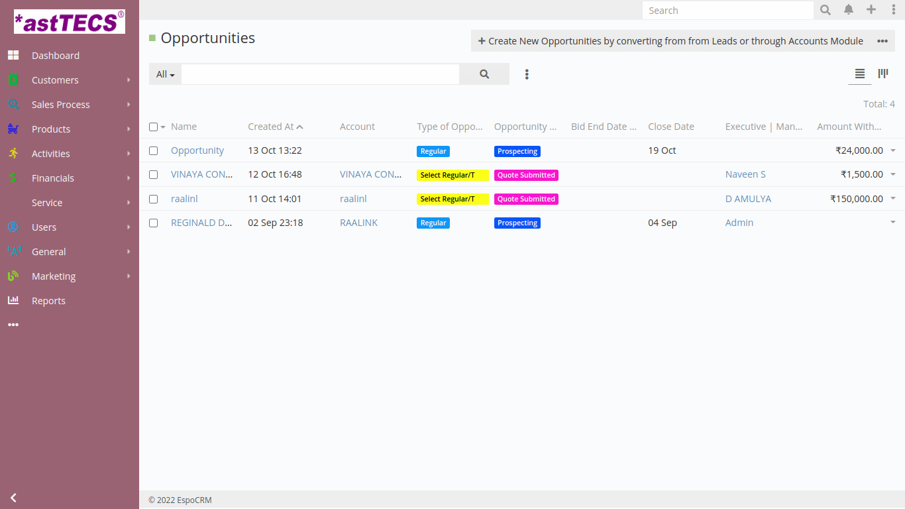905x509 pixels.
Task: Open the All filter dropdown
Action: (x=165, y=74)
